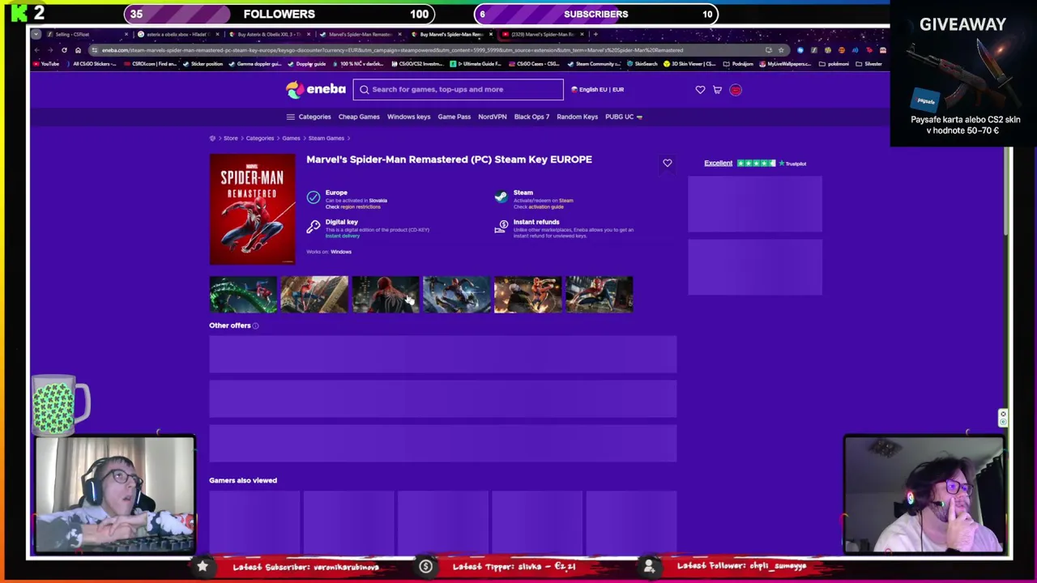Click Instant delivery text
This screenshot has height=583, width=1037.
[x=342, y=236]
